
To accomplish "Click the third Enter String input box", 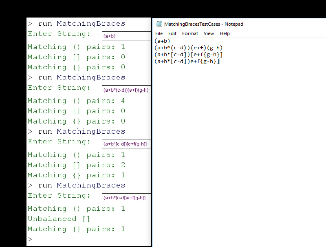I will (126, 143).
